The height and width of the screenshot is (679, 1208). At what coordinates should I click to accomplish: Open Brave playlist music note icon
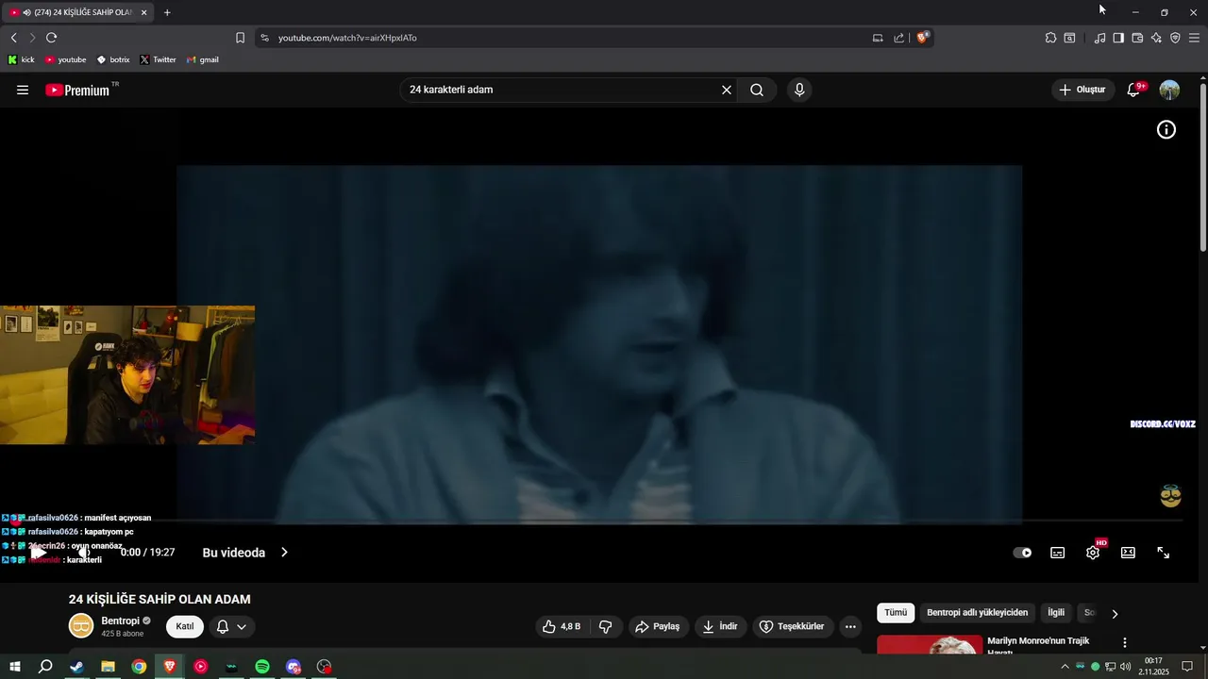click(x=1099, y=38)
